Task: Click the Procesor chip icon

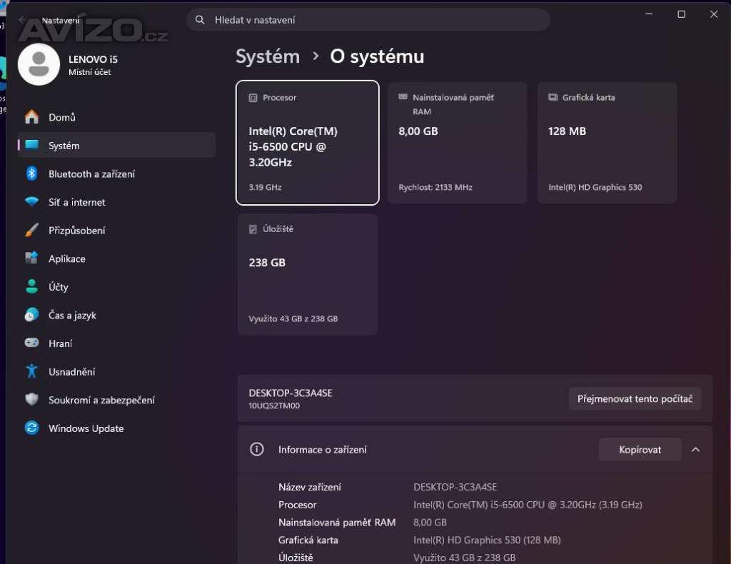Action: [253, 98]
